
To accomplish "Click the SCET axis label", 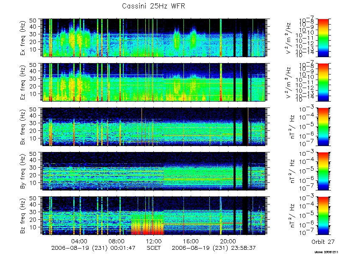I will point(154,248).
